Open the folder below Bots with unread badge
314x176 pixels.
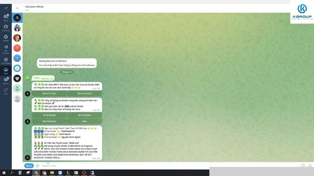click(x=6, y=80)
